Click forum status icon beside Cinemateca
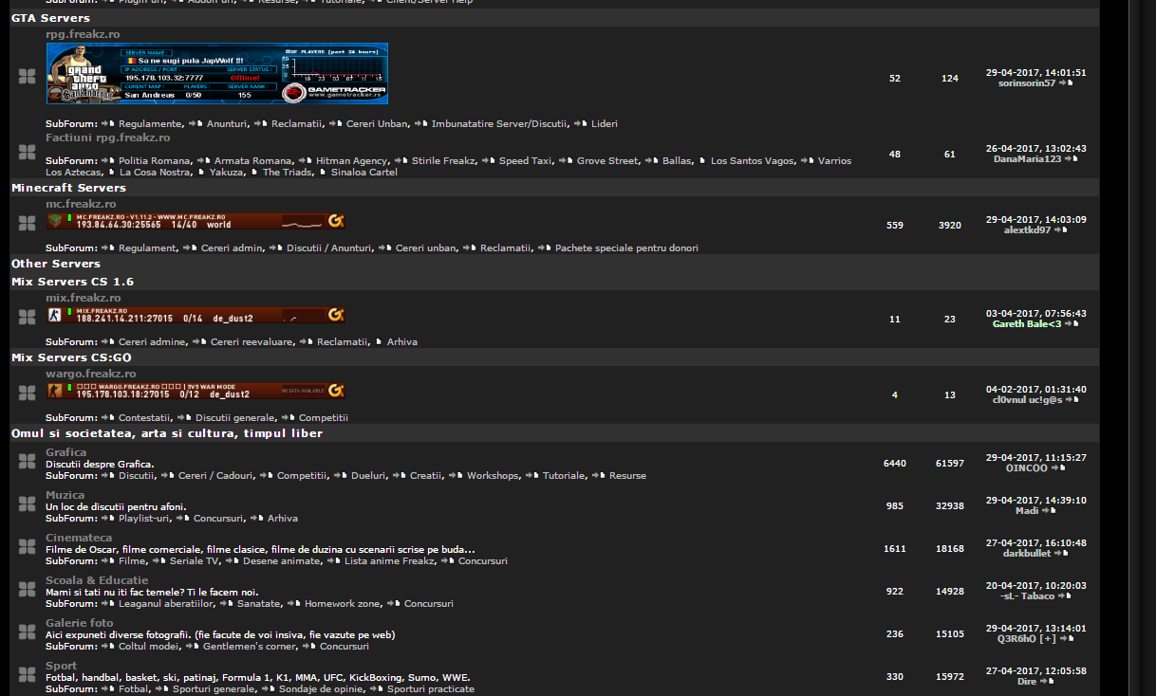The width and height of the screenshot is (1156, 696). coord(27,547)
